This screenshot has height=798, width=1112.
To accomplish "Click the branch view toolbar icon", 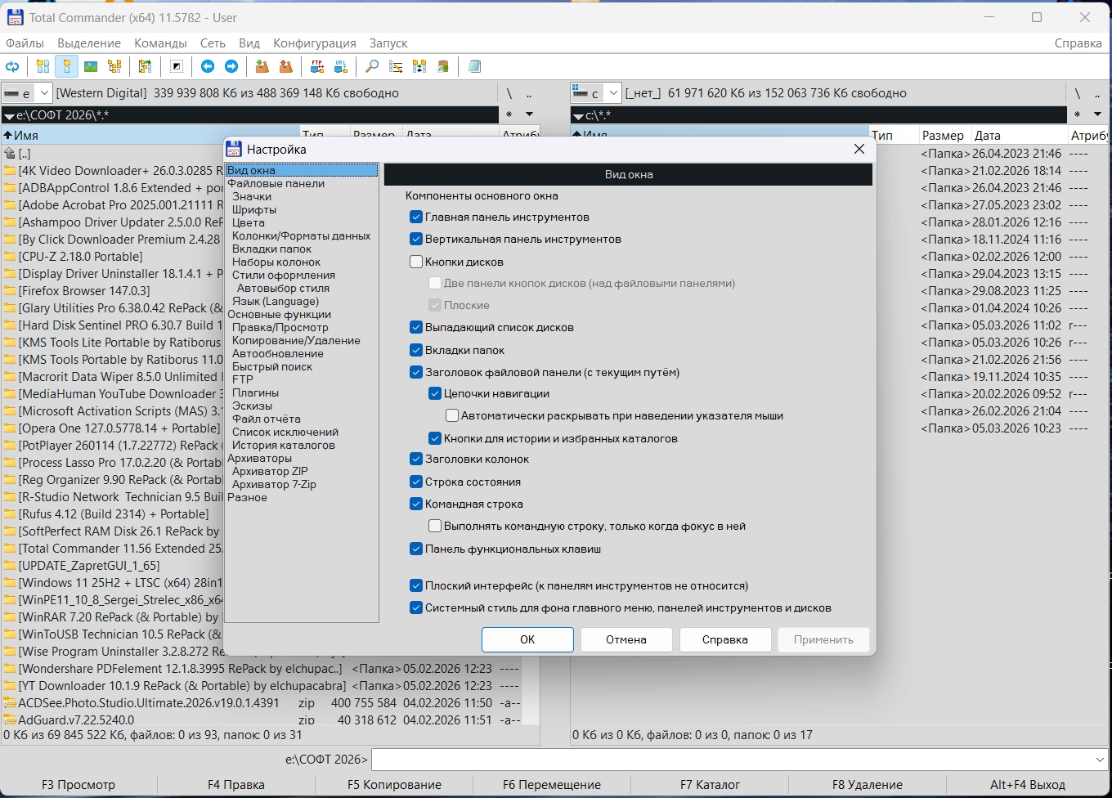I will (146, 67).
